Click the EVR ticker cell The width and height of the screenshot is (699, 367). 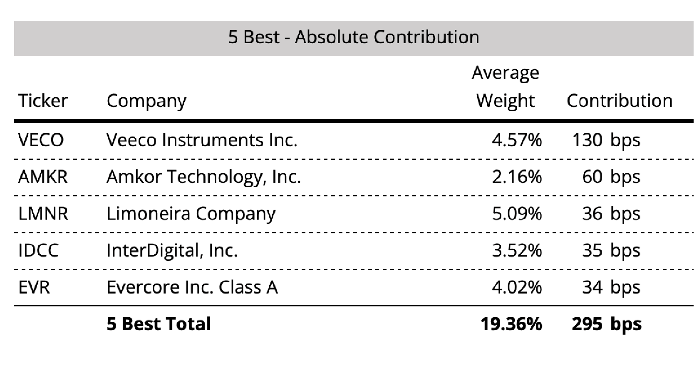(34, 287)
